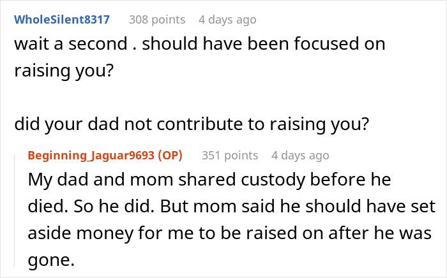Click the line starting 'died. So he did.'

(x=231, y=207)
